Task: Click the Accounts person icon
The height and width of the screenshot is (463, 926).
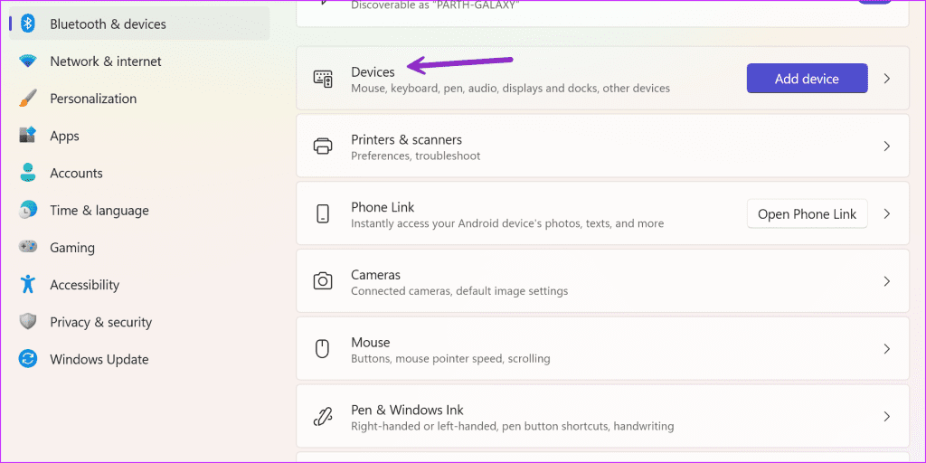Action: [28, 173]
